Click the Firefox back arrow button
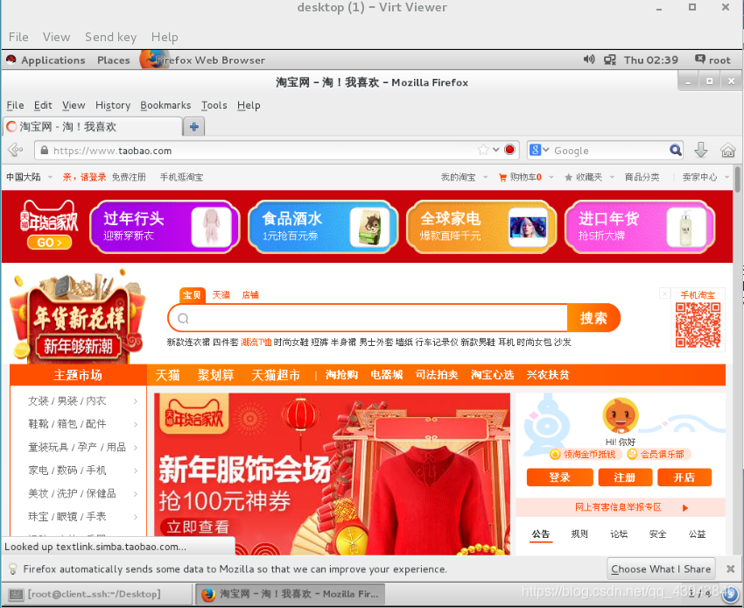 point(16,150)
